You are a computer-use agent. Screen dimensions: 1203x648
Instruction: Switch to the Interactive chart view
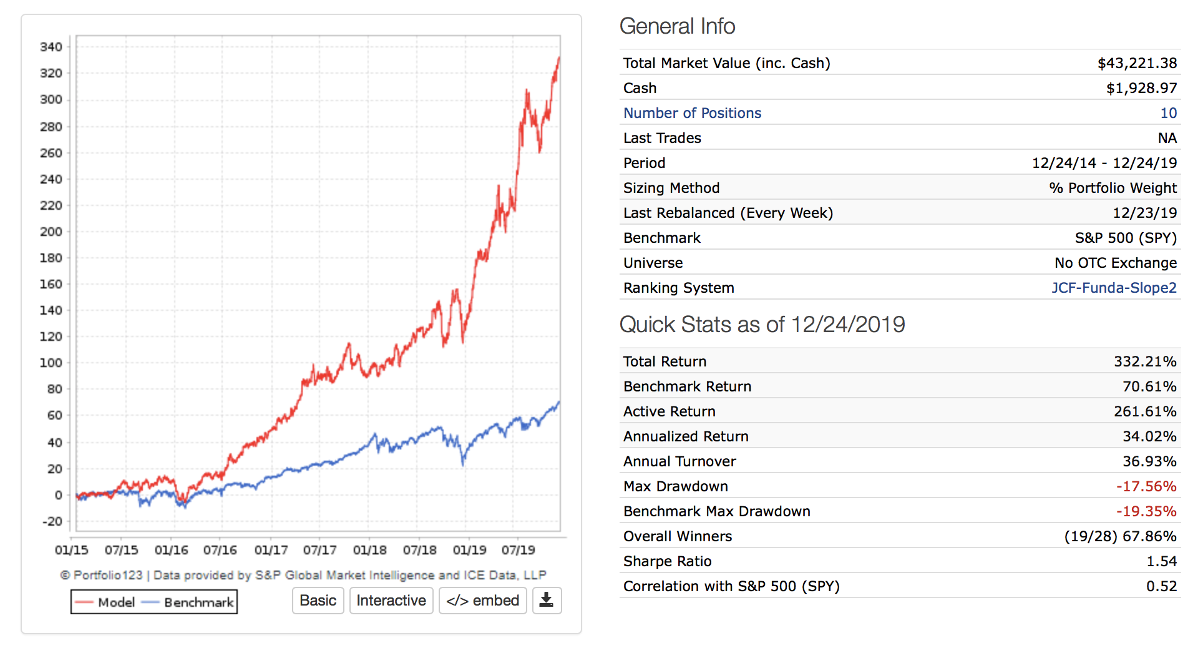(391, 600)
